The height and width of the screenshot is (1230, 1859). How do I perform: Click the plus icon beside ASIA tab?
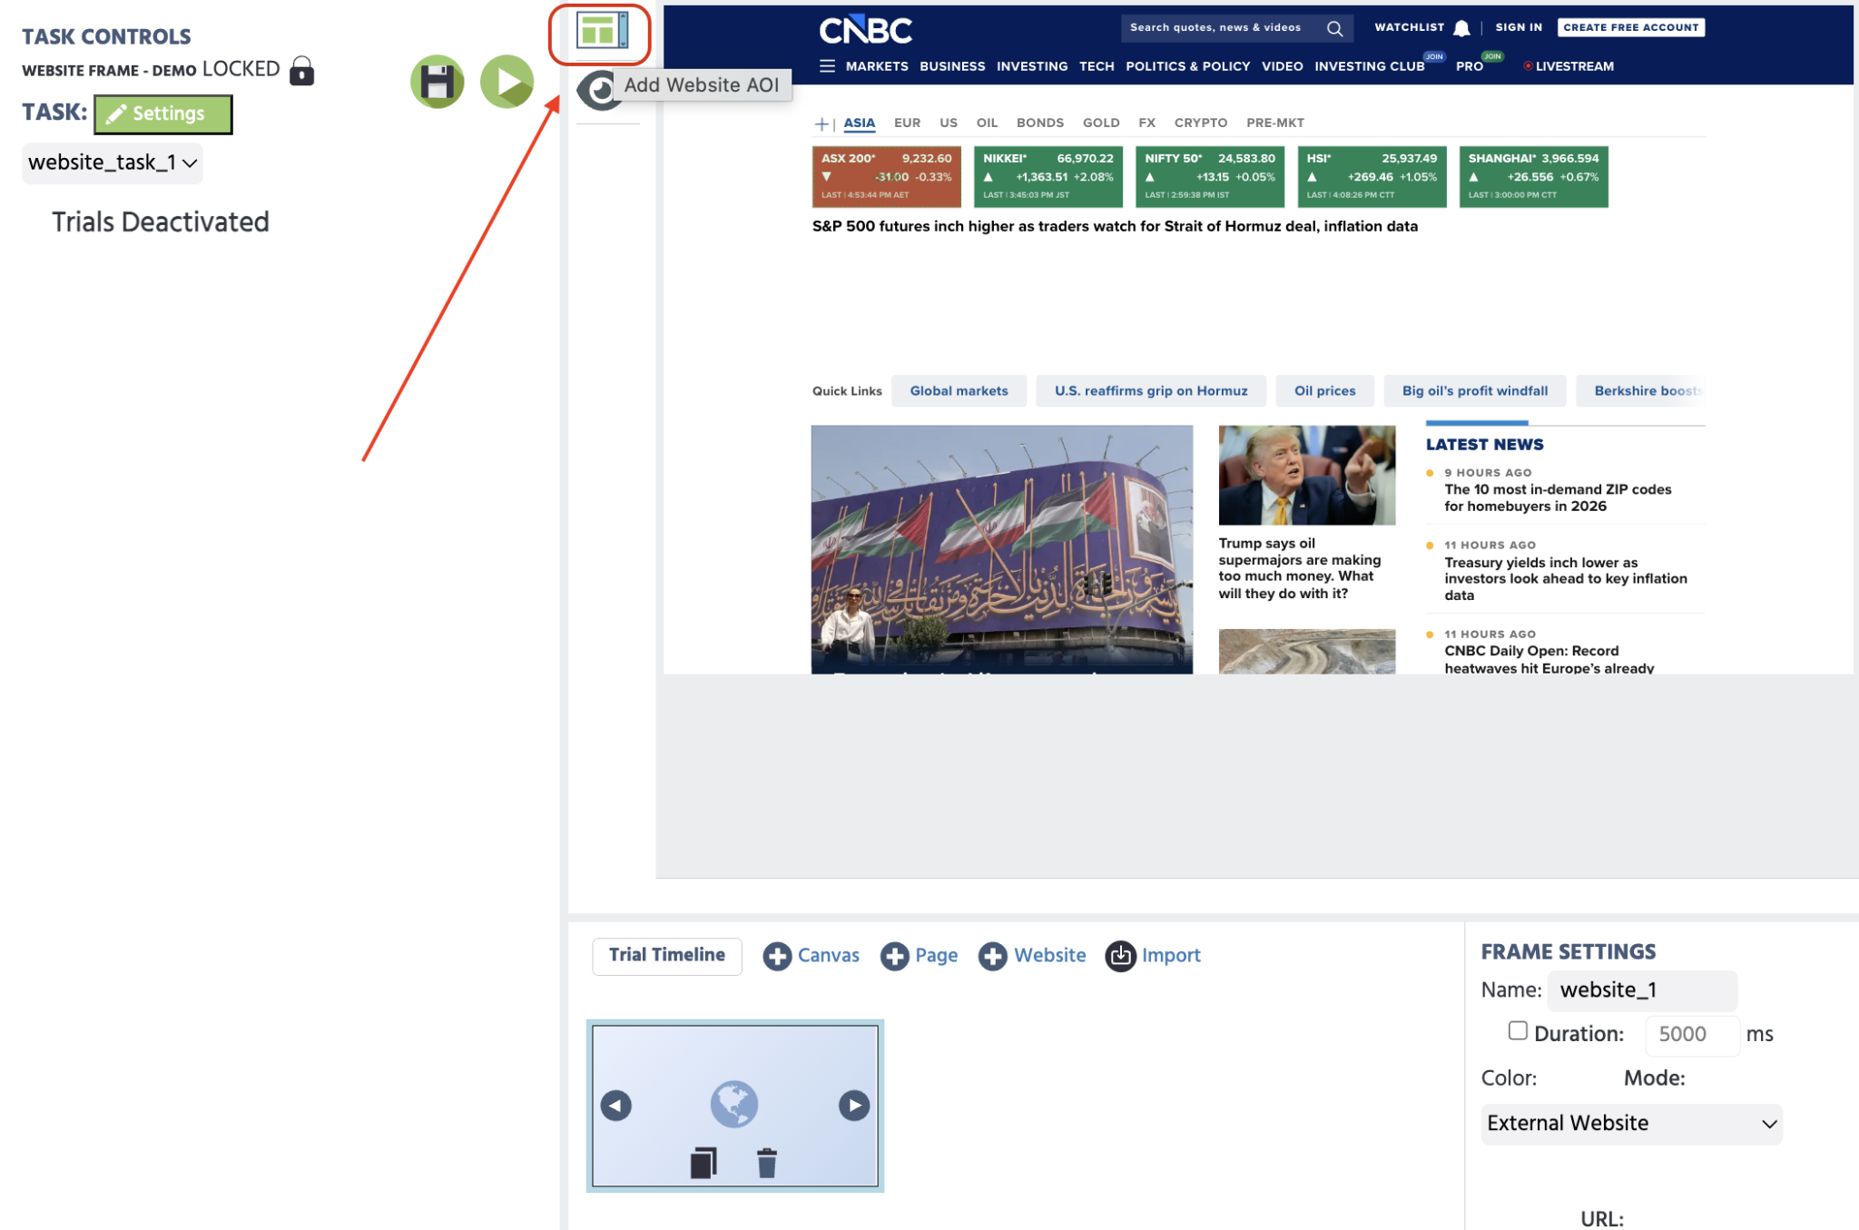pos(821,124)
